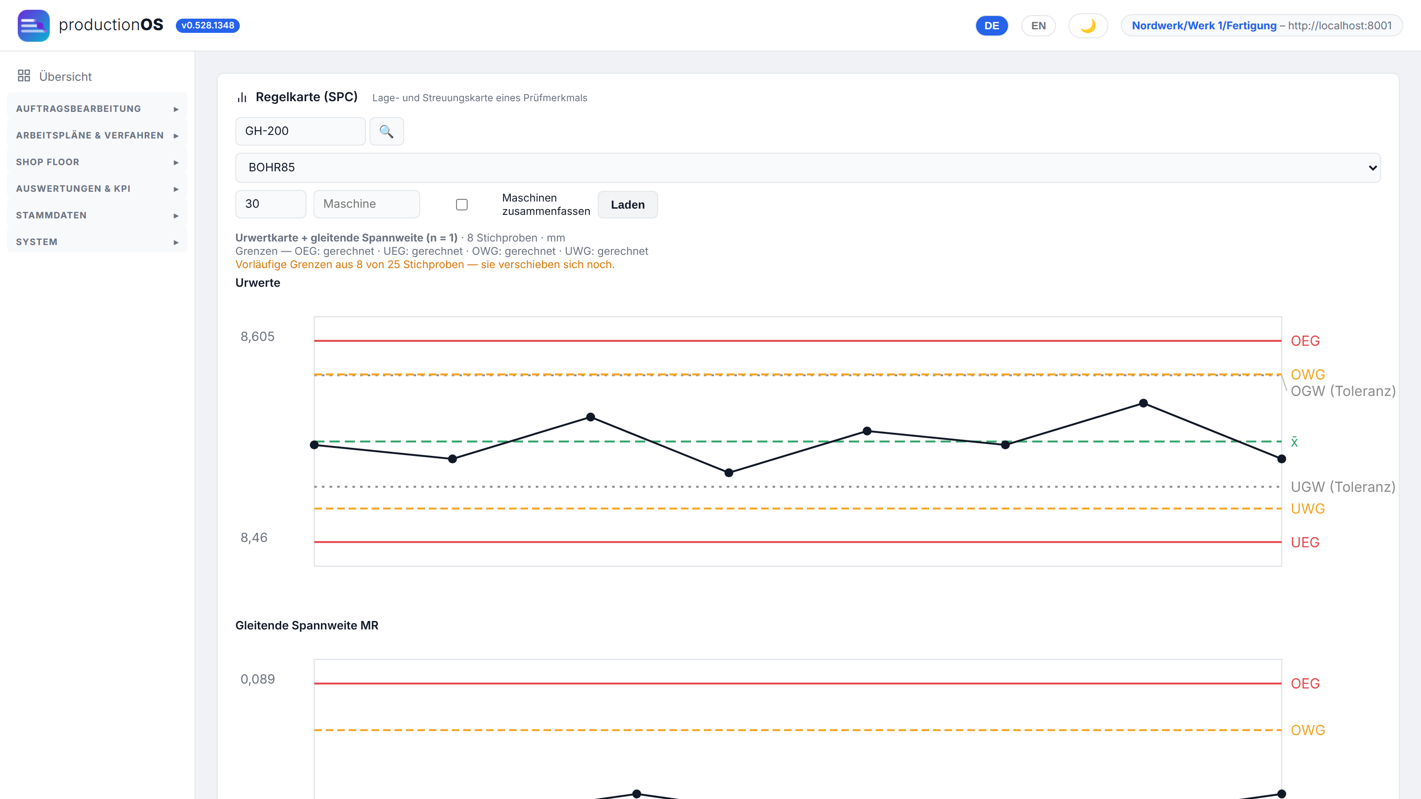This screenshot has width=1421, height=799.
Task: Click the UWG label on the Urwerte chart
Action: pyautogui.click(x=1307, y=509)
